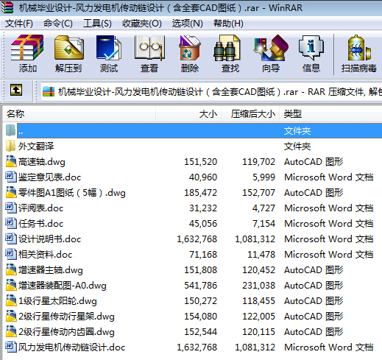Select file 设计说明书.doc

coord(49,239)
